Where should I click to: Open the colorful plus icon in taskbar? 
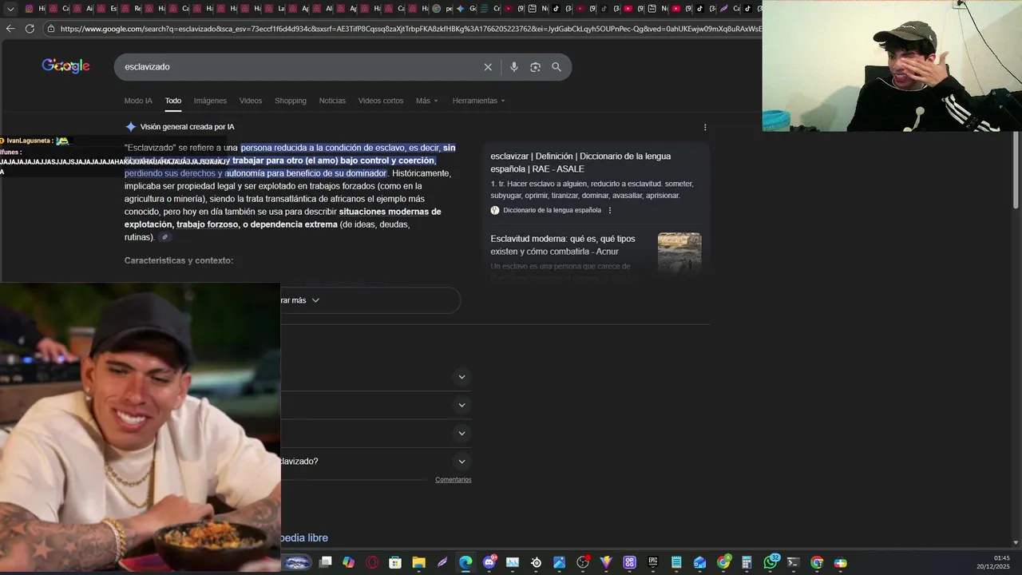(840, 562)
